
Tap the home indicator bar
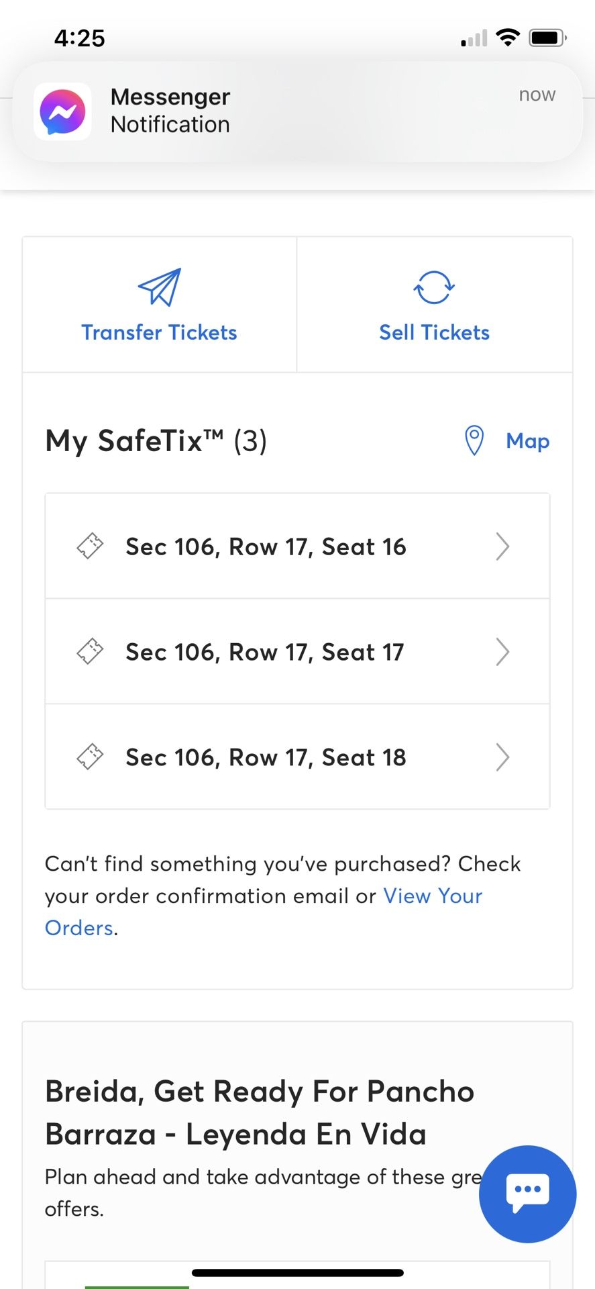click(x=297, y=1273)
